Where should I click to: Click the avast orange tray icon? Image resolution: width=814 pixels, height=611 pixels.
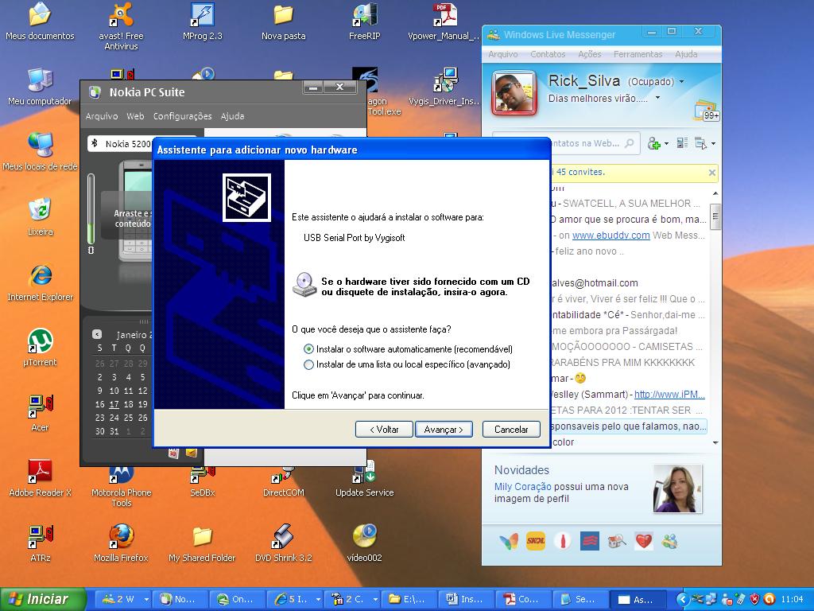(769, 600)
